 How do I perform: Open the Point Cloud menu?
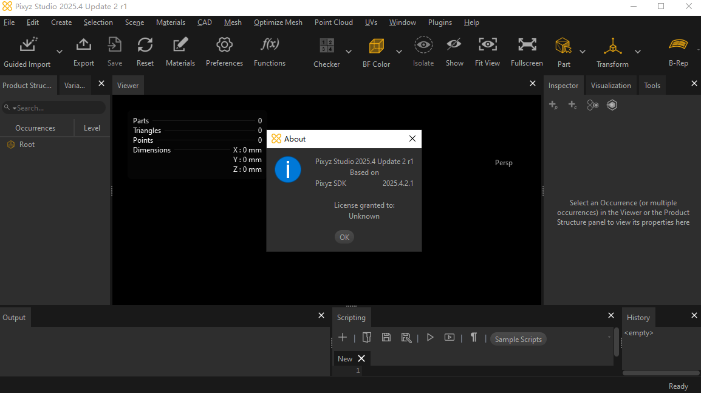click(333, 22)
